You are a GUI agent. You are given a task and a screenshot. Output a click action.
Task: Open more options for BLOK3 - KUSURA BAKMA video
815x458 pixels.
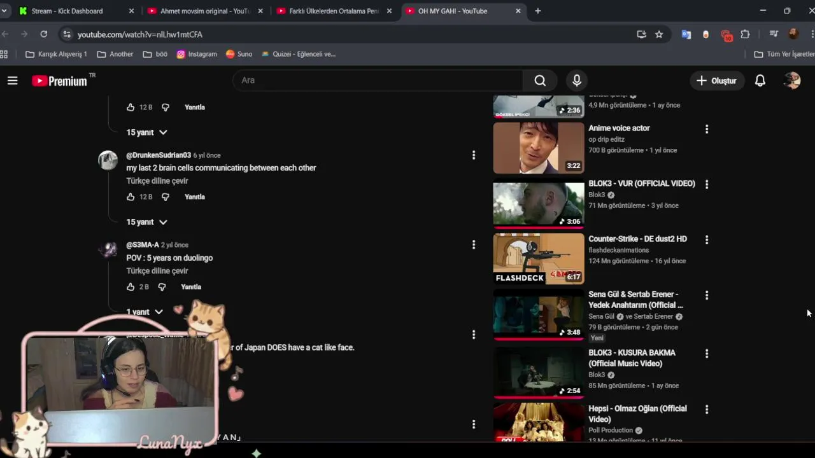point(706,354)
